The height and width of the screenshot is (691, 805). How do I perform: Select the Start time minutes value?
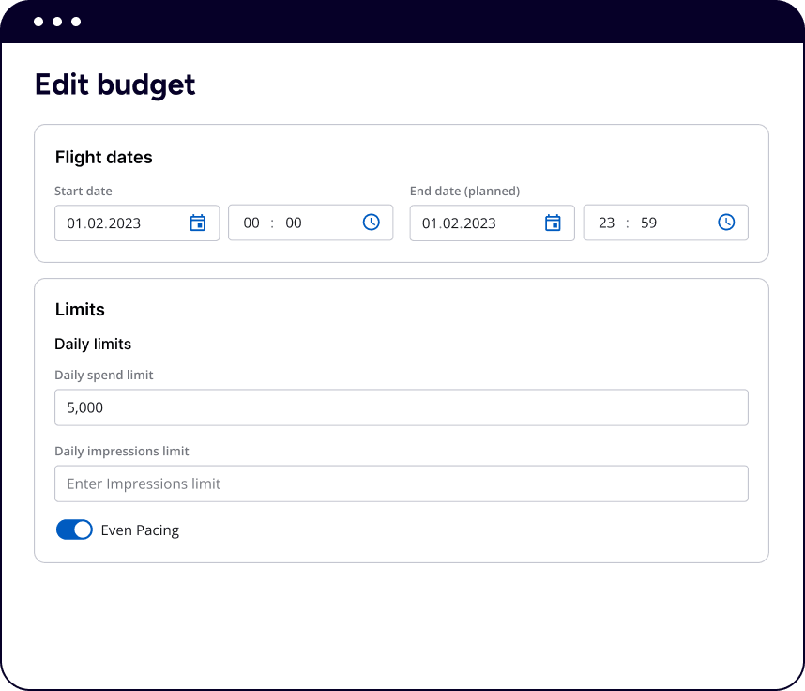click(294, 223)
